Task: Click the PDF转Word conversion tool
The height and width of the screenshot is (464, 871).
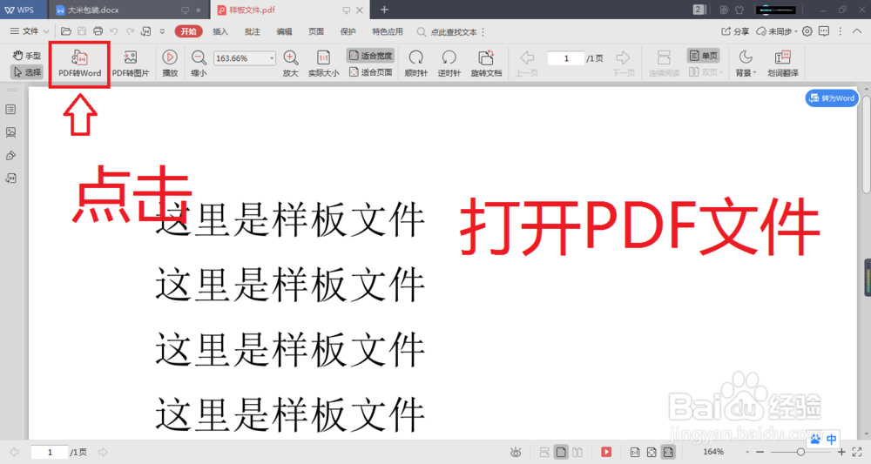Action: (x=79, y=64)
